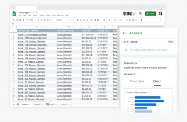Open the Roboto font family dropdown

pos(61,20)
